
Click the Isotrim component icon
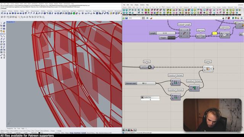pyautogui.click(x=208, y=68)
